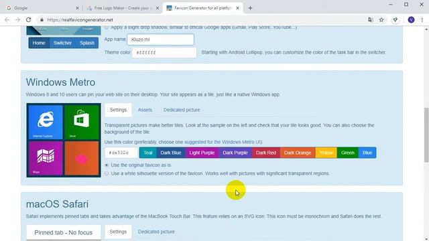Close the Free Logo Maker tab
This screenshot has width=429, height=241.
point(158,8)
